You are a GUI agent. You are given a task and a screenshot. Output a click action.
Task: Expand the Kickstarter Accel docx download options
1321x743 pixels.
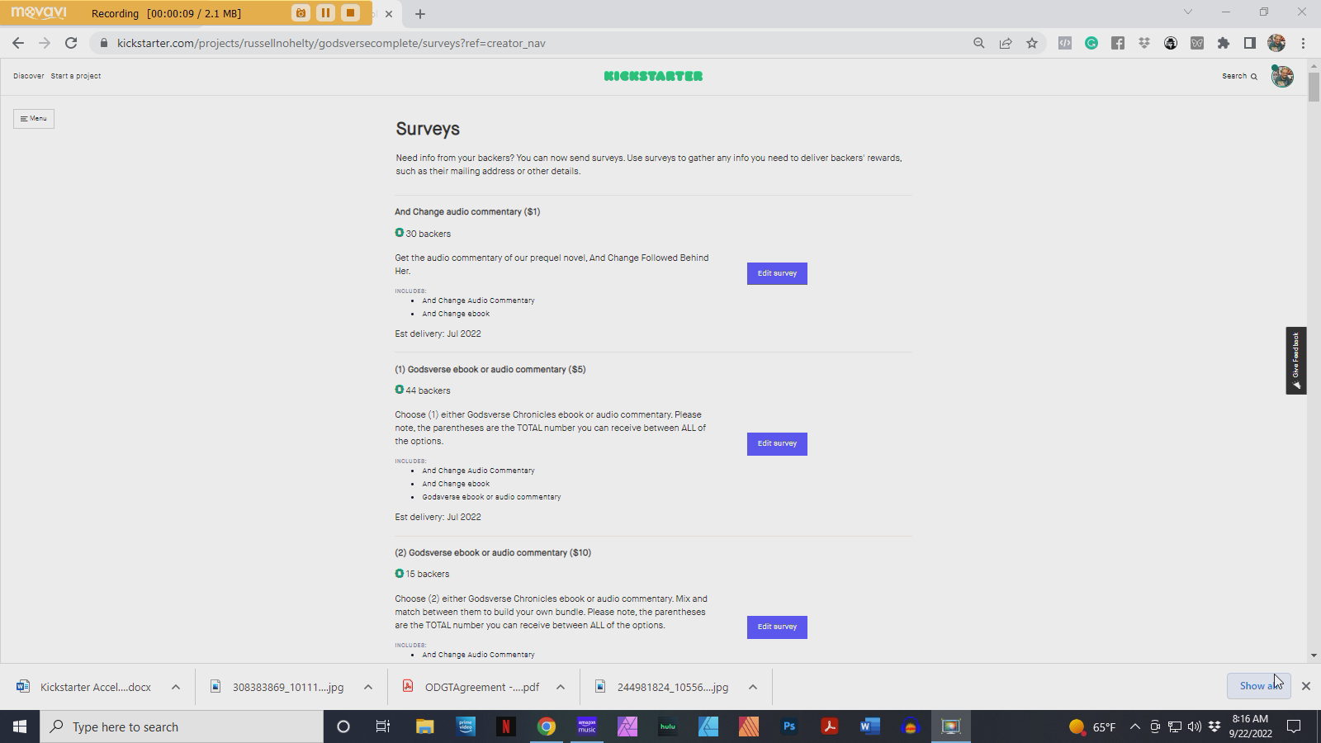point(174,686)
